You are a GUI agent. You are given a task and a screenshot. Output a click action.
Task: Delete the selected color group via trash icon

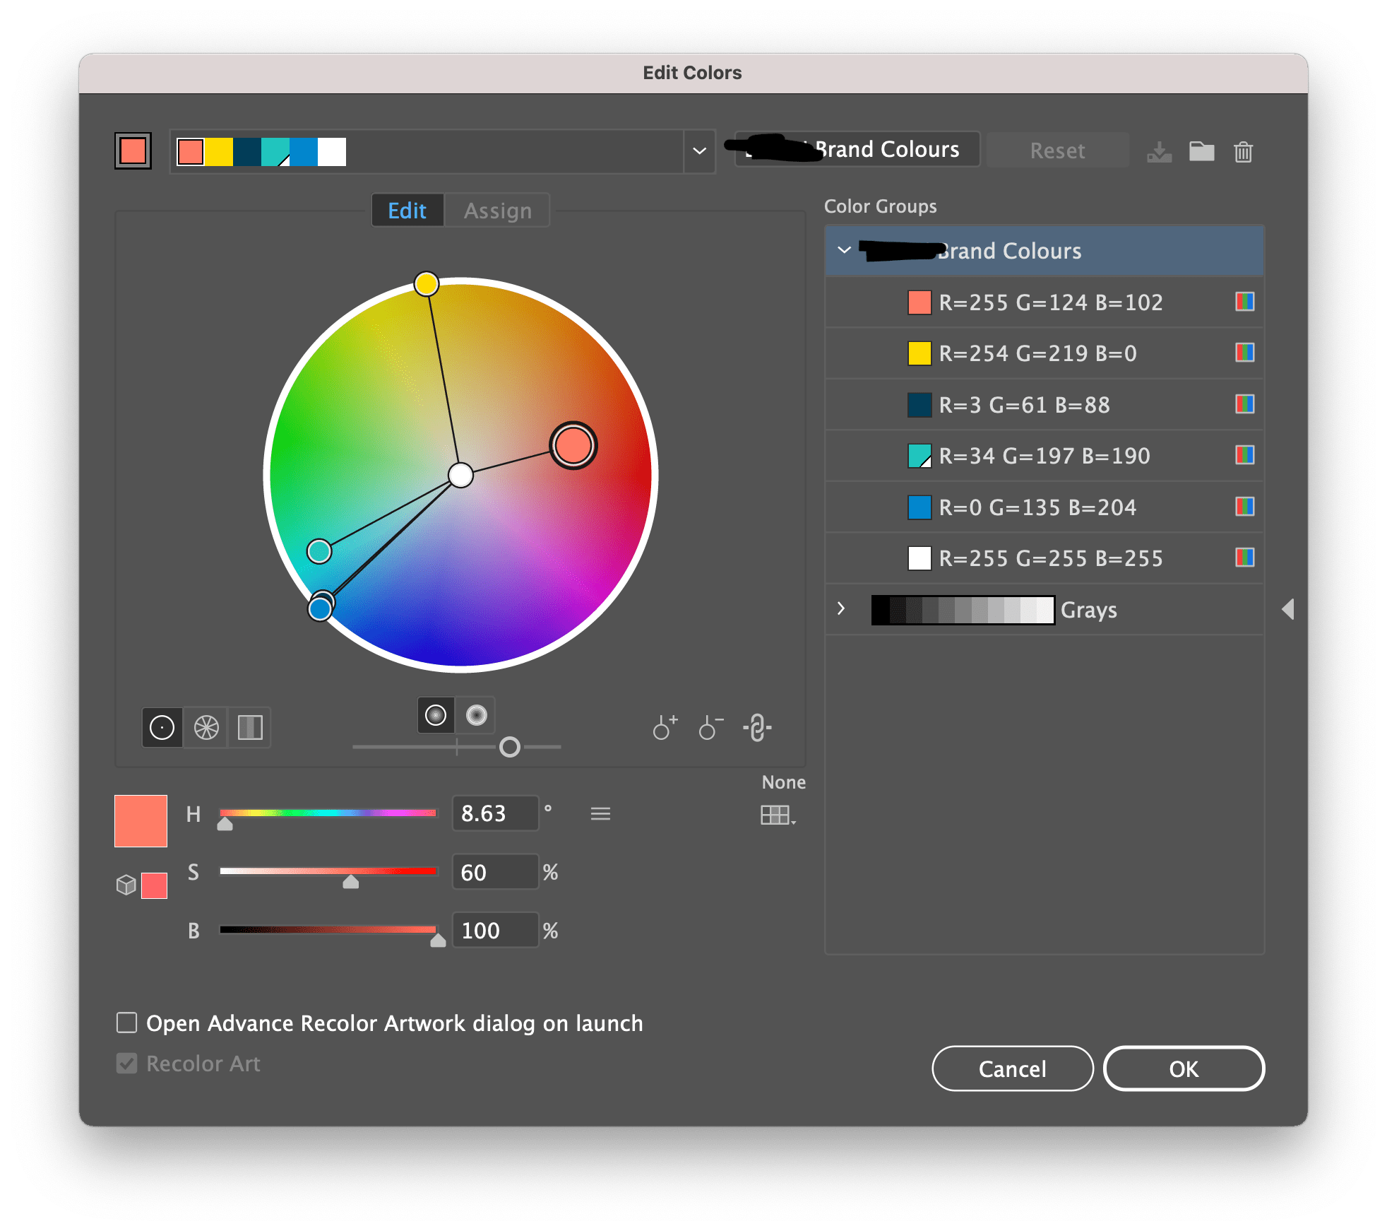coord(1242,151)
